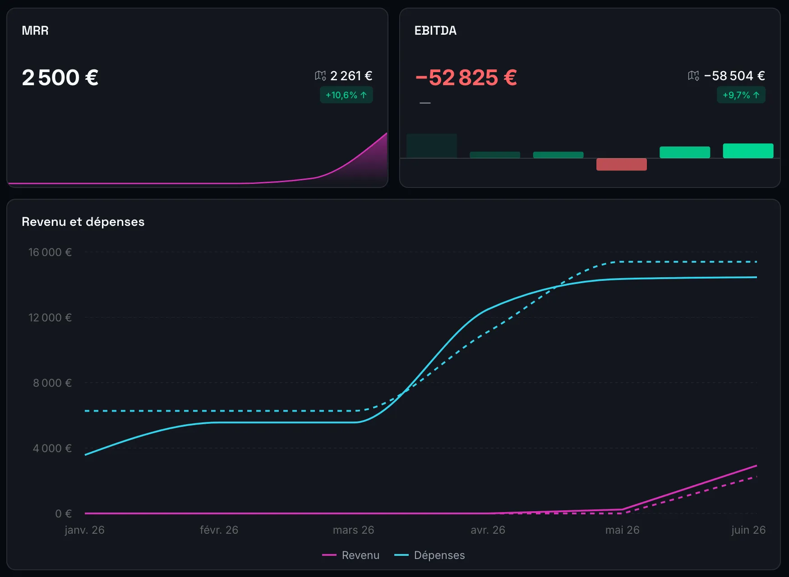Screen dimensions: 789x577
Task: Select the fifth EBITDA bar in green
Action: [685, 152]
